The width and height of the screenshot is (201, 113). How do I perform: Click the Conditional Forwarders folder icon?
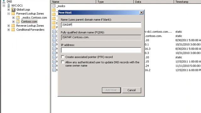[13, 30]
